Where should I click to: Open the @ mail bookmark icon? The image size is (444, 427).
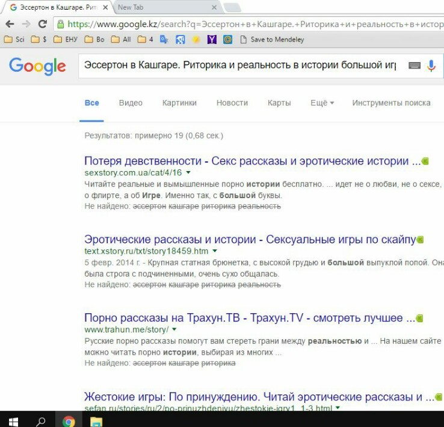pyautogui.click(x=227, y=39)
